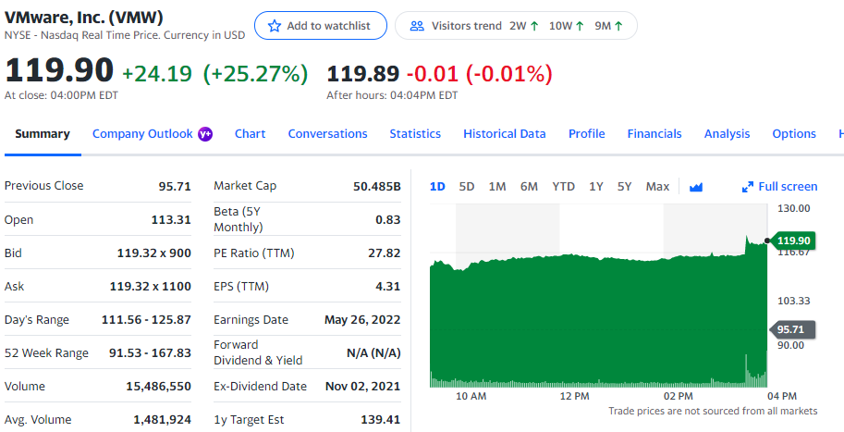Click the 52 Week Range value 91.53 - 167.83

point(150,353)
